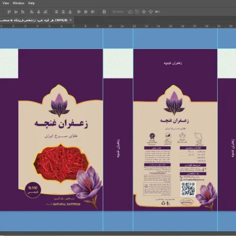Click the Distribute bottom edges icon
The height and width of the screenshot is (236, 236).
(70, 12)
